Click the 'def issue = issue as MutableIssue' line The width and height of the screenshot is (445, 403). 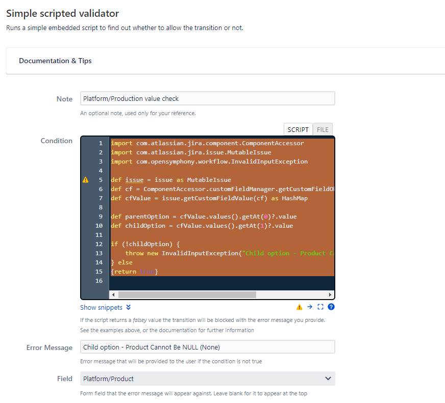171,180
